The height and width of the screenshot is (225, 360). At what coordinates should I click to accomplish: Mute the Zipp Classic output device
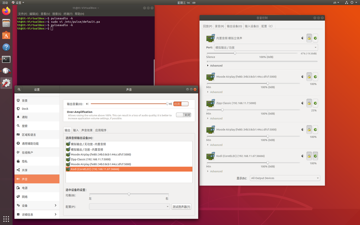tap(303, 103)
